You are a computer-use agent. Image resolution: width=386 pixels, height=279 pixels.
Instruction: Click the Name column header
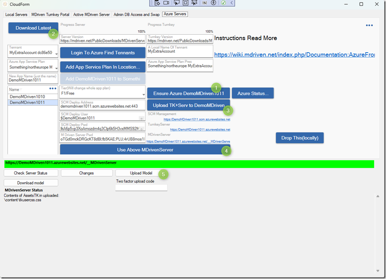pyautogui.click(x=14, y=90)
